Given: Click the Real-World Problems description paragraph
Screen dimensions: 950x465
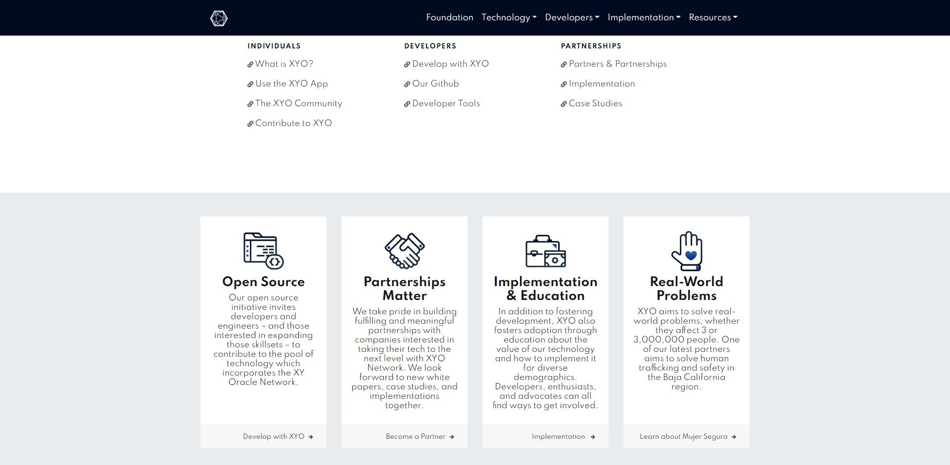Looking at the screenshot, I should [x=686, y=349].
